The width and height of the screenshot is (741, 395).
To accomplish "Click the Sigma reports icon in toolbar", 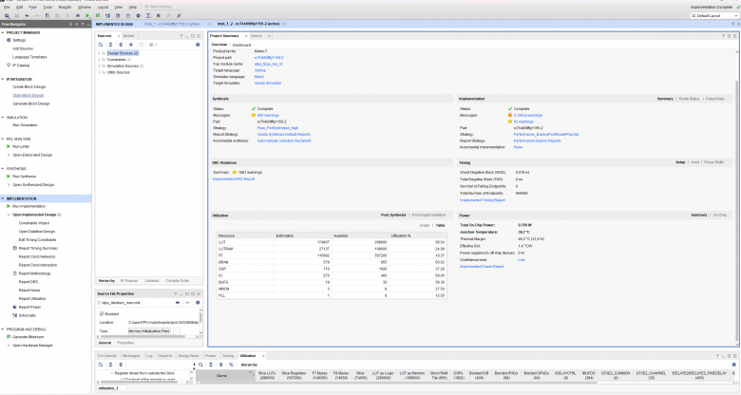I will [148, 15].
